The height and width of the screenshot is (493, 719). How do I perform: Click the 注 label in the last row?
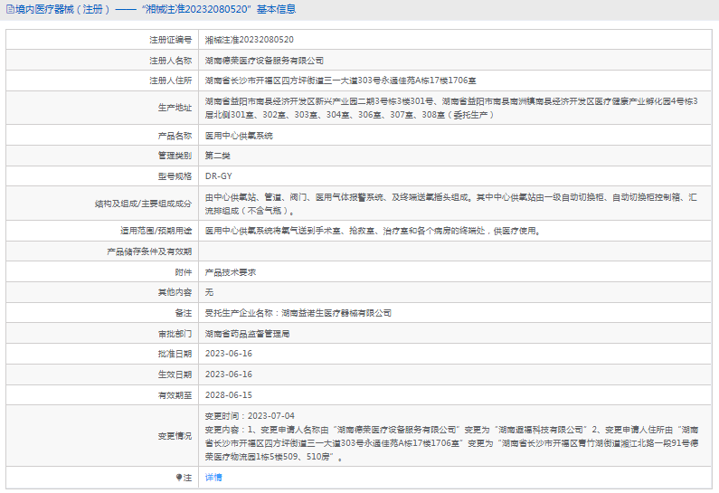[x=187, y=478]
